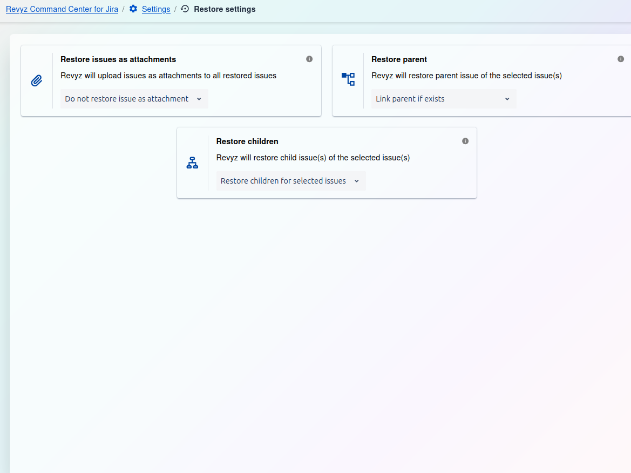The image size is (631, 473).
Task: Click the Settings gear icon in breadcrumb
Action: (133, 9)
